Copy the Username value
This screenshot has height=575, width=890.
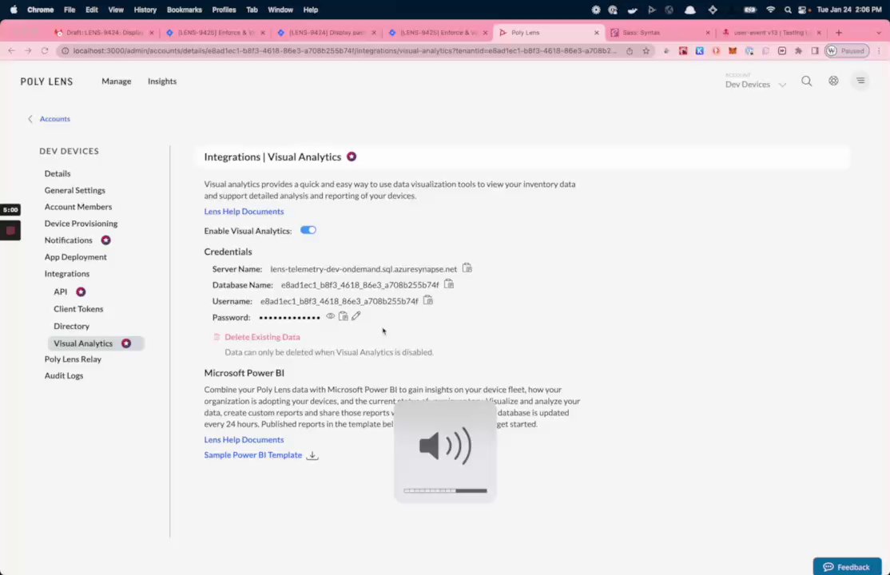tap(428, 300)
